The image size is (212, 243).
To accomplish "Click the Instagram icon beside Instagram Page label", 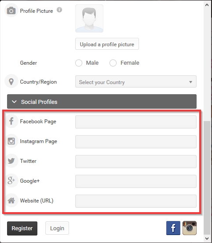I will click(11, 141).
